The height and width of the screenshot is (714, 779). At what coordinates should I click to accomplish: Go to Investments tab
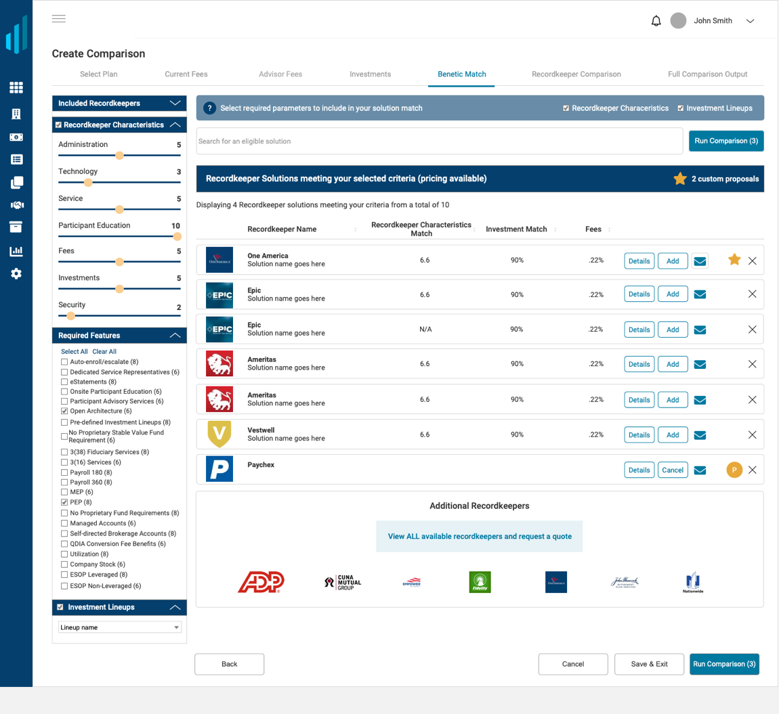pos(370,74)
